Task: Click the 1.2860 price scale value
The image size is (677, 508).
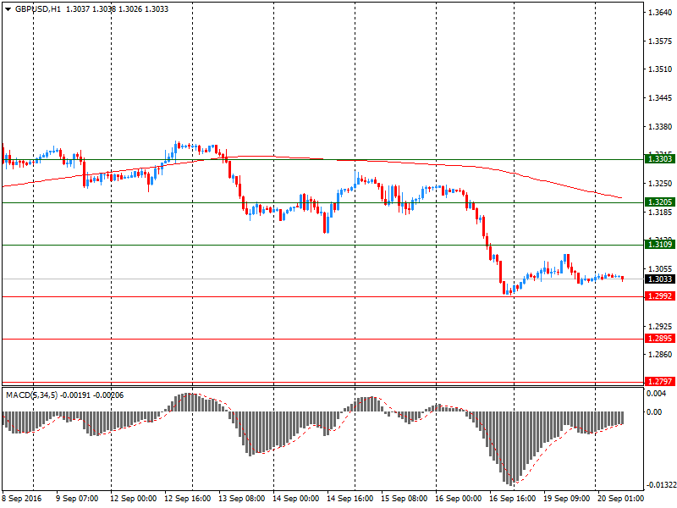Action: point(660,355)
